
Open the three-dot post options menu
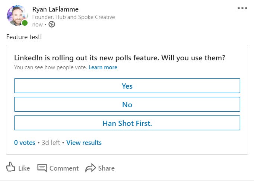click(242, 8)
